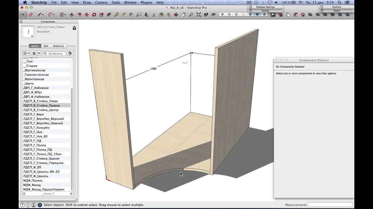Choose the Paint Bucket tool
Viewport: 373px width, 209px height.
161,15
